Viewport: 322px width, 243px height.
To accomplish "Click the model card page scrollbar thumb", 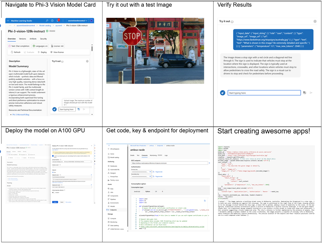I will [x=92, y=48].
